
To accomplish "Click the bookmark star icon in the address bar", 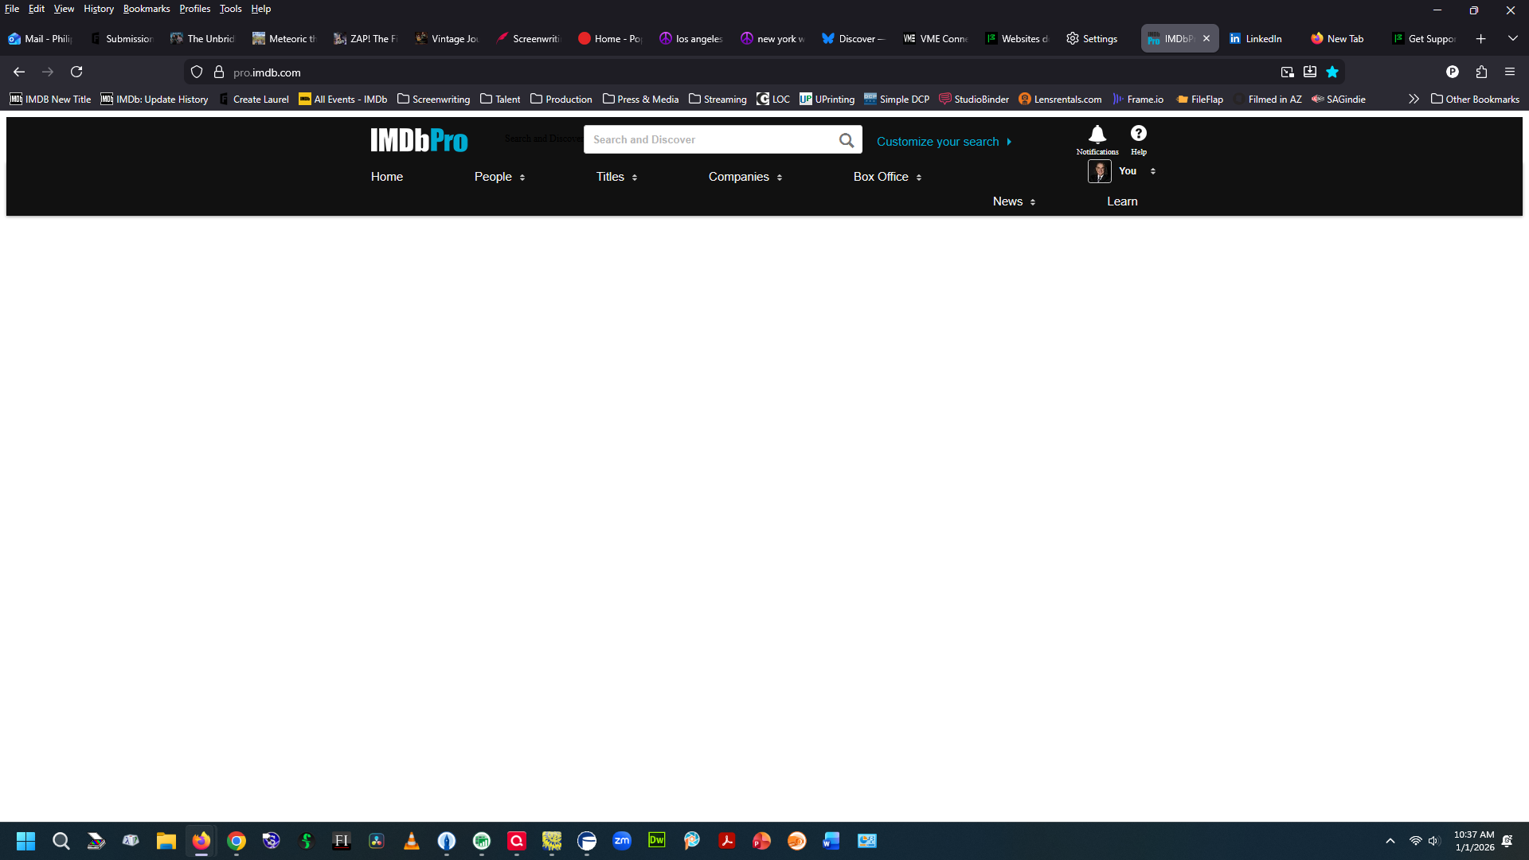I will pyautogui.click(x=1332, y=72).
